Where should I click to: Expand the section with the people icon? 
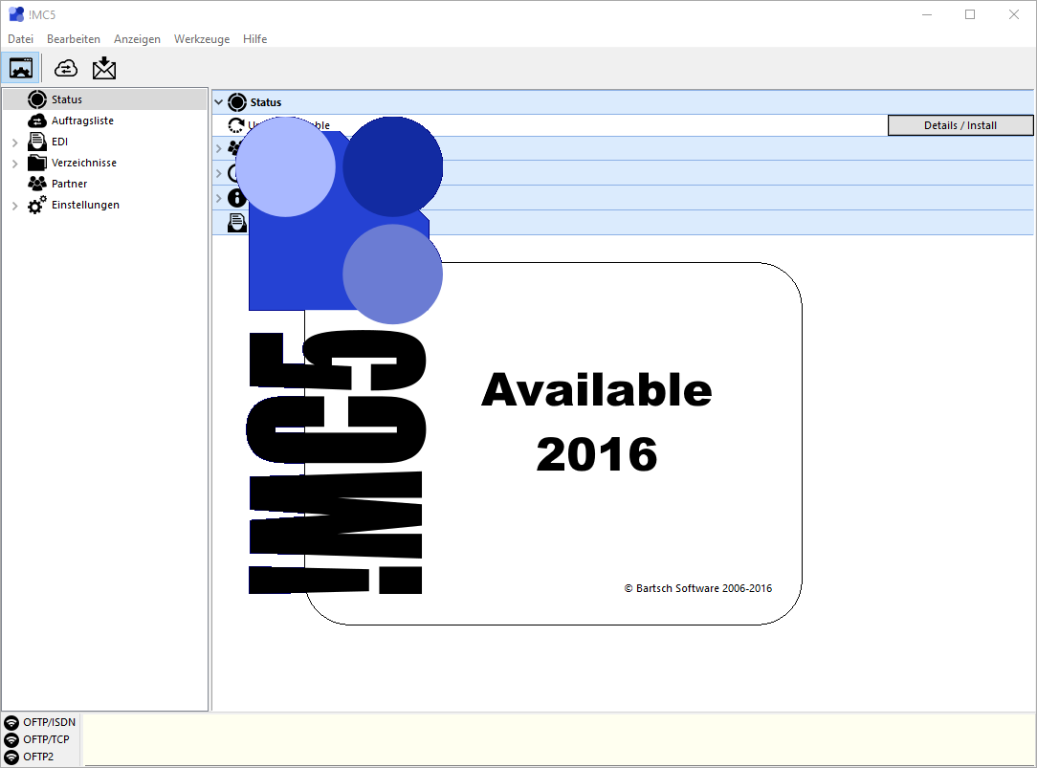pos(219,148)
